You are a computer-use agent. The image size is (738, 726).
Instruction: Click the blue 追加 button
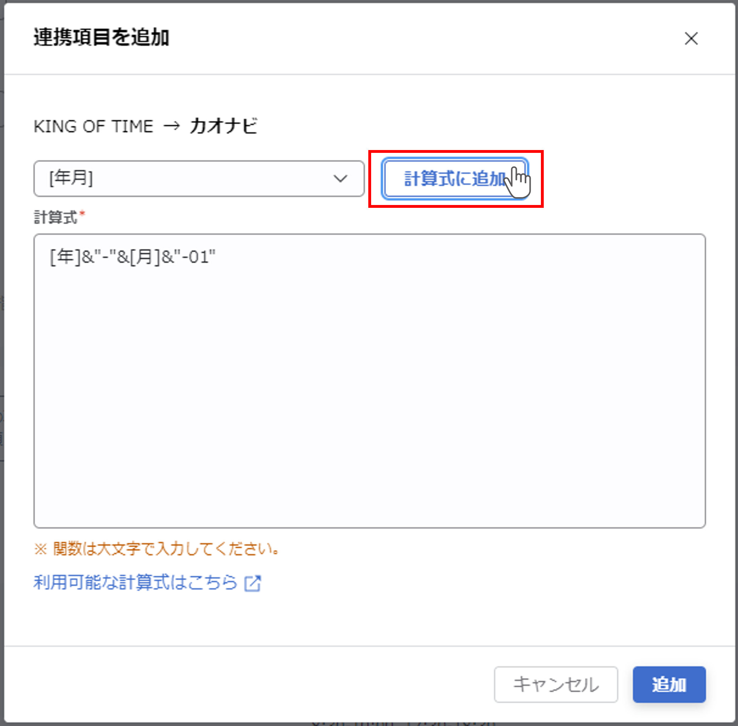pyautogui.click(x=669, y=685)
